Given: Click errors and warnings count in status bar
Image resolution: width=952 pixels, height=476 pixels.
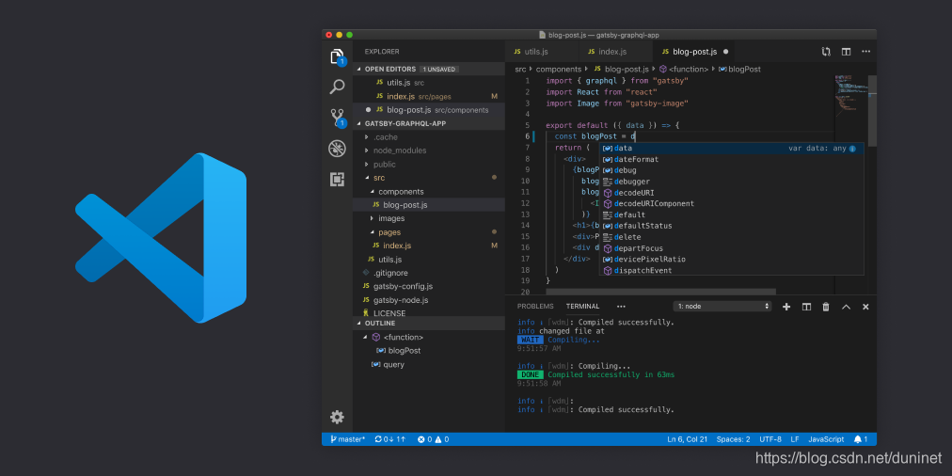Looking at the screenshot, I should pos(433,439).
